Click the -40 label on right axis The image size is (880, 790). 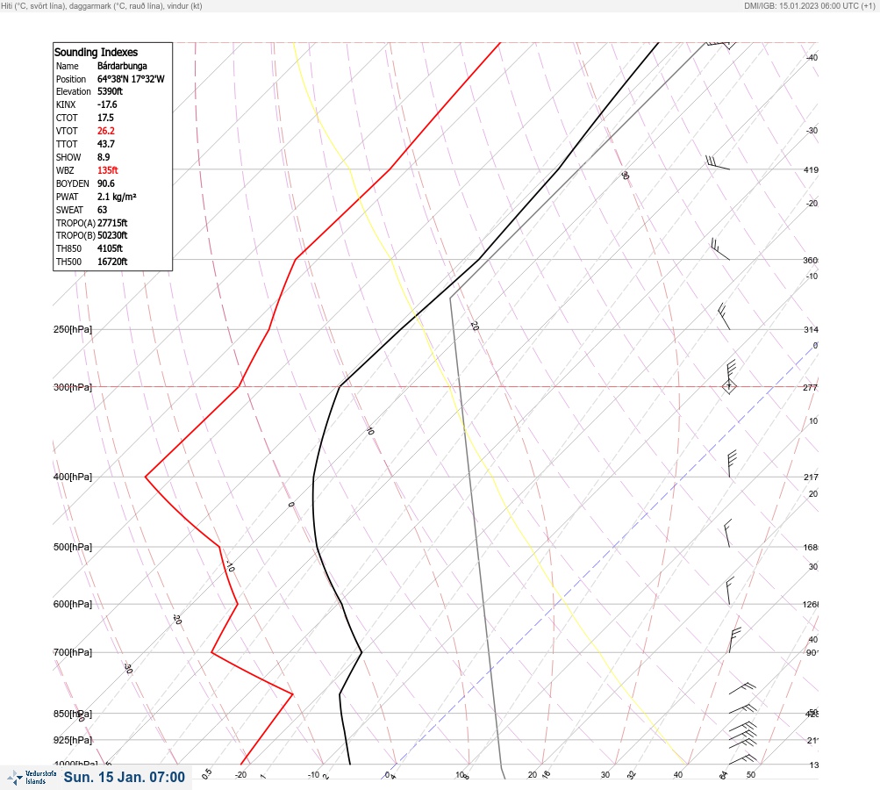(x=812, y=57)
